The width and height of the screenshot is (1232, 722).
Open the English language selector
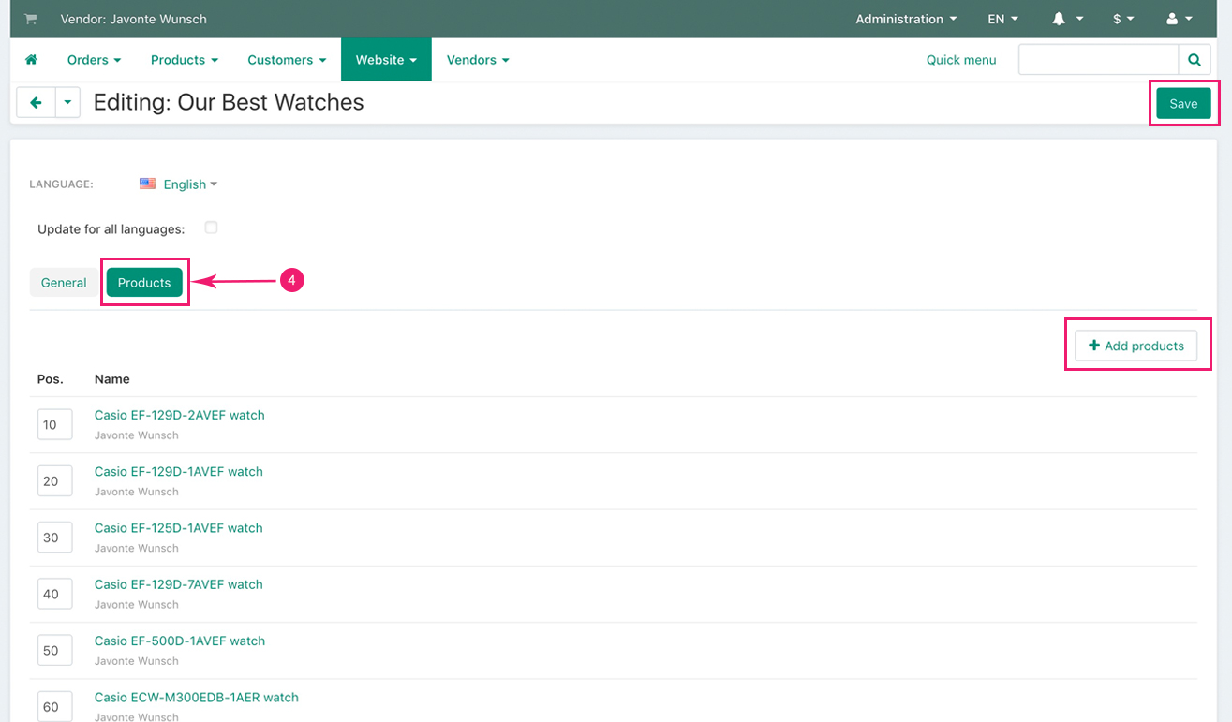click(x=190, y=184)
